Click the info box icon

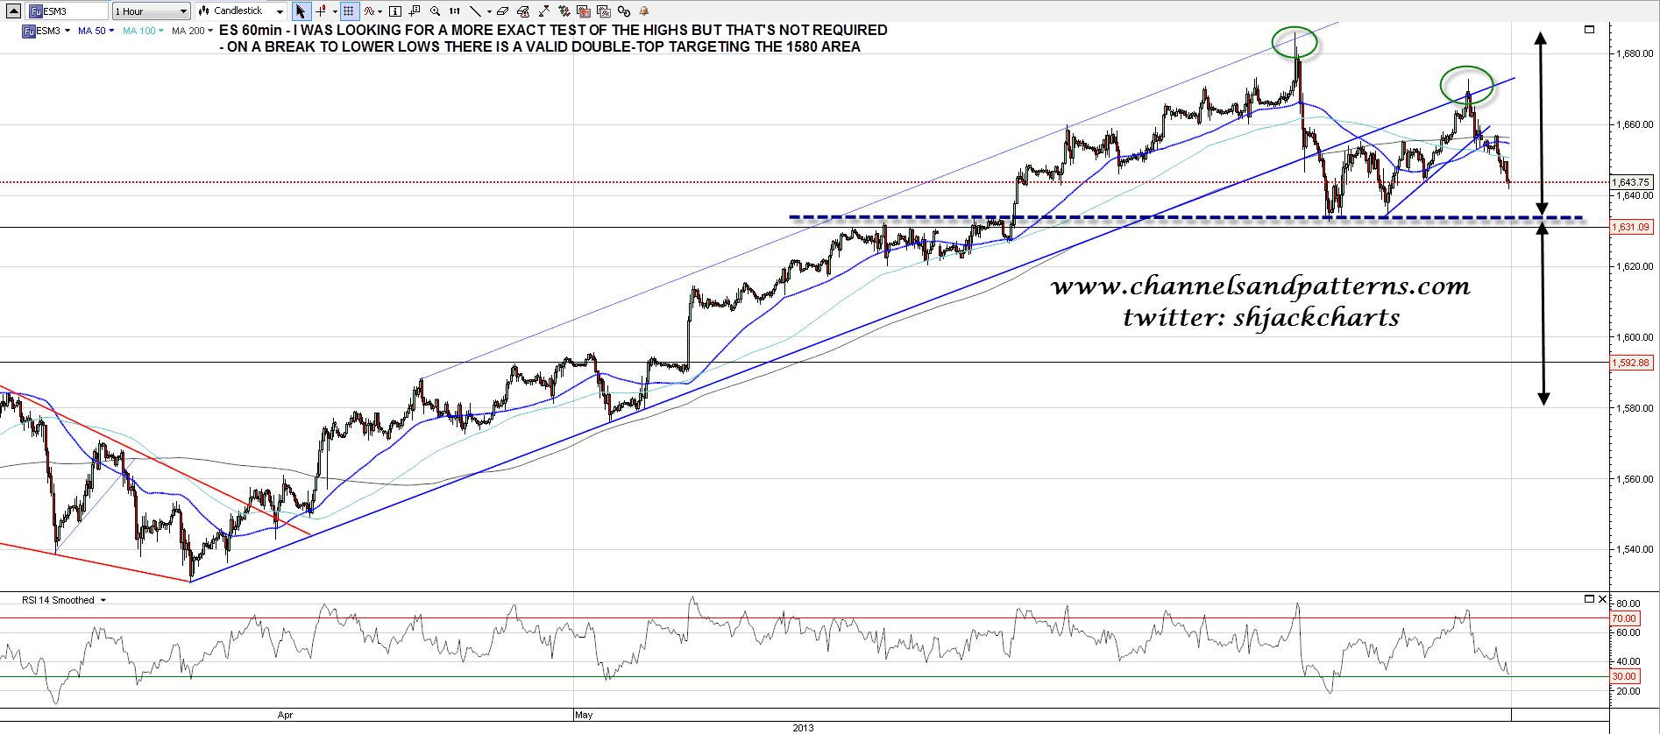click(395, 11)
